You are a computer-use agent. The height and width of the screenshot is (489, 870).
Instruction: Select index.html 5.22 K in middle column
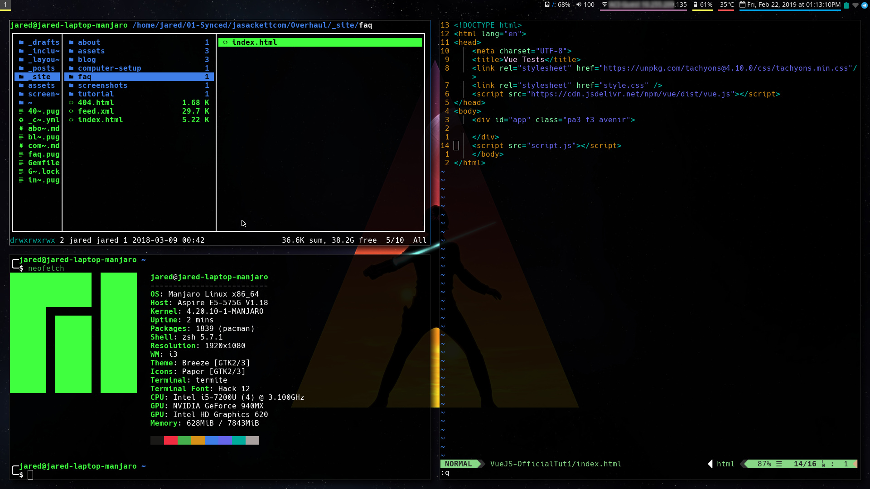[x=139, y=120]
